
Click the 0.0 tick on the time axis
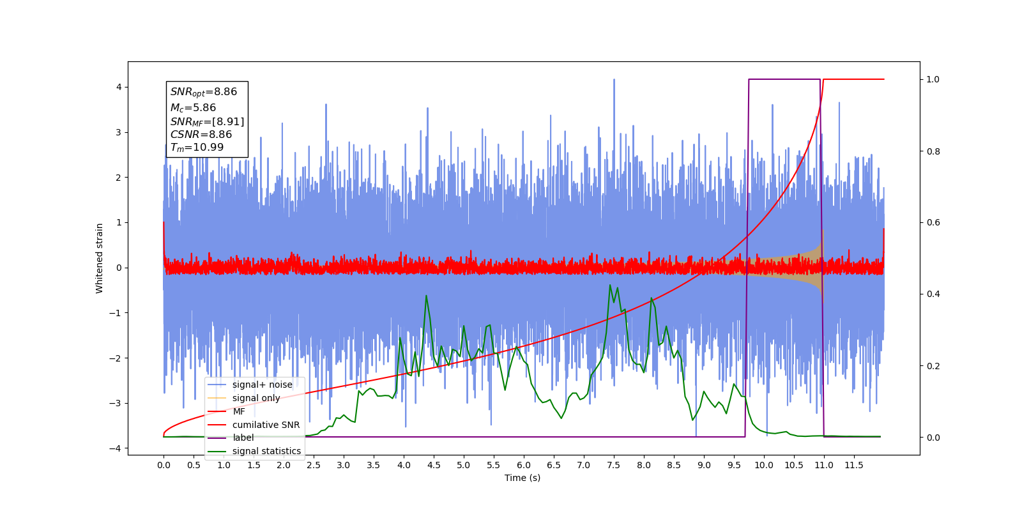point(164,465)
